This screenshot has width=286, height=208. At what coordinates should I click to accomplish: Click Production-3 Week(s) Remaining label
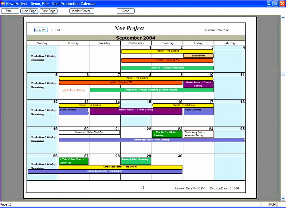pos(44,112)
